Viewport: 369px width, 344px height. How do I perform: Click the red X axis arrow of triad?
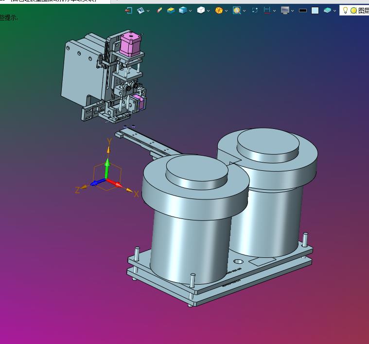[x=115, y=183]
